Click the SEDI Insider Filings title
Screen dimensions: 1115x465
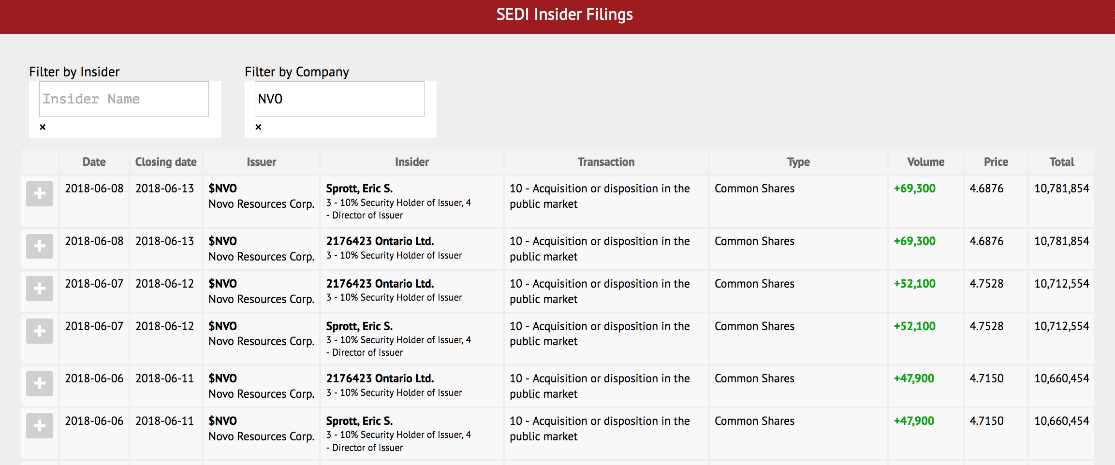coord(564,15)
